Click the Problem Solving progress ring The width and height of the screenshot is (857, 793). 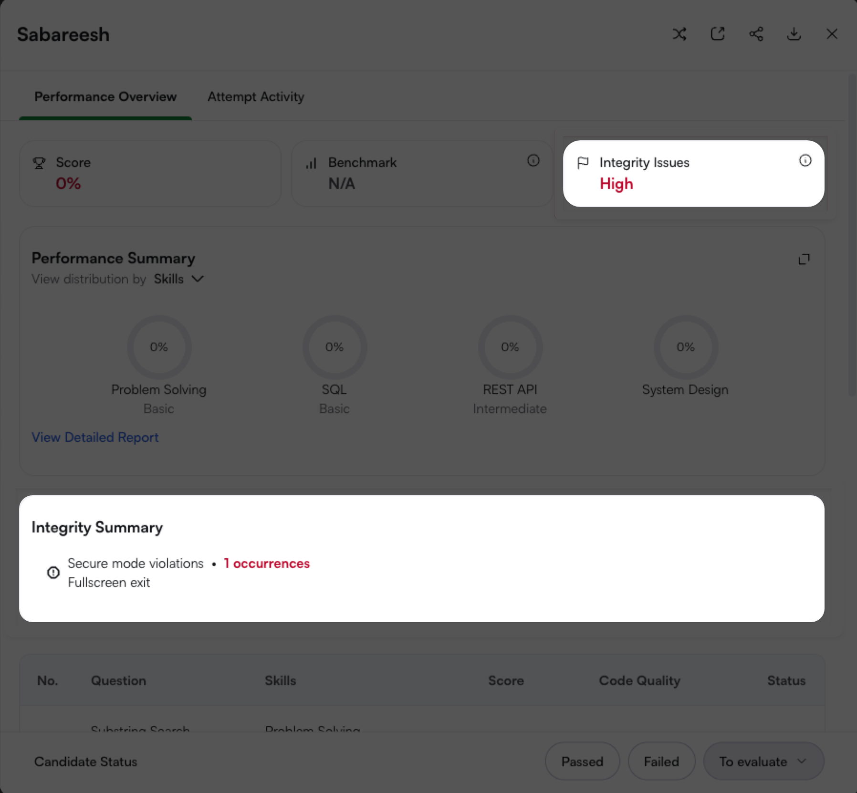[x=159, y=347]
